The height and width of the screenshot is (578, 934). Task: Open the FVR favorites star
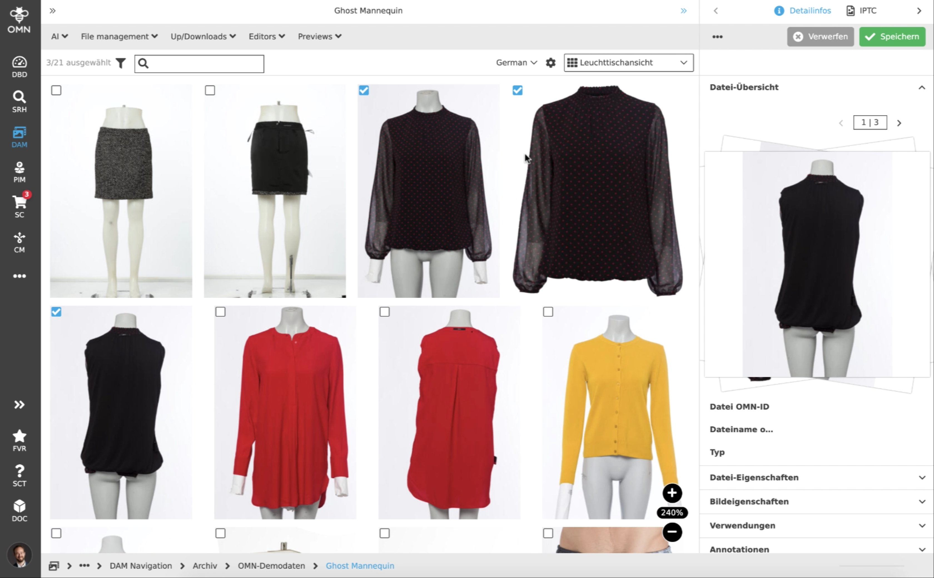[19, 440]
